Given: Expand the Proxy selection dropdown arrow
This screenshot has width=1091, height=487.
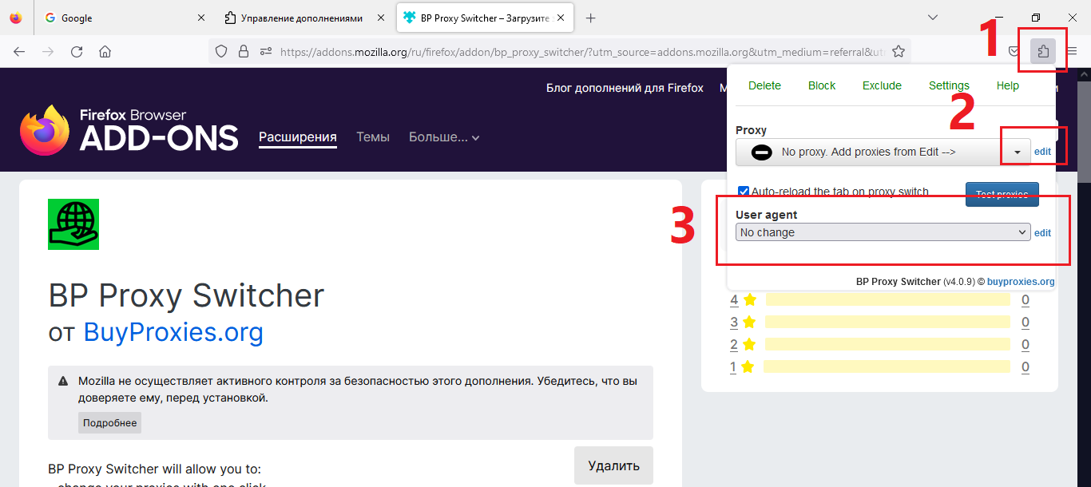Looking at the screenshot, I should 1017,152.
